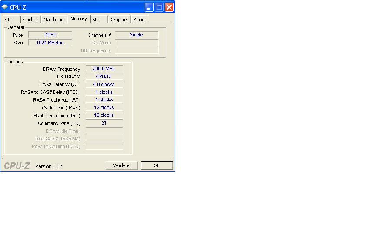Click the Bank Cycle Time value 16 clocks
The height and width of the screenshot is (228, 365).
(104, 115)
